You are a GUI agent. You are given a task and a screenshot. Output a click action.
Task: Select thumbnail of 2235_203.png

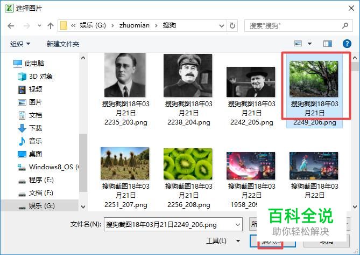pos(125,75)
